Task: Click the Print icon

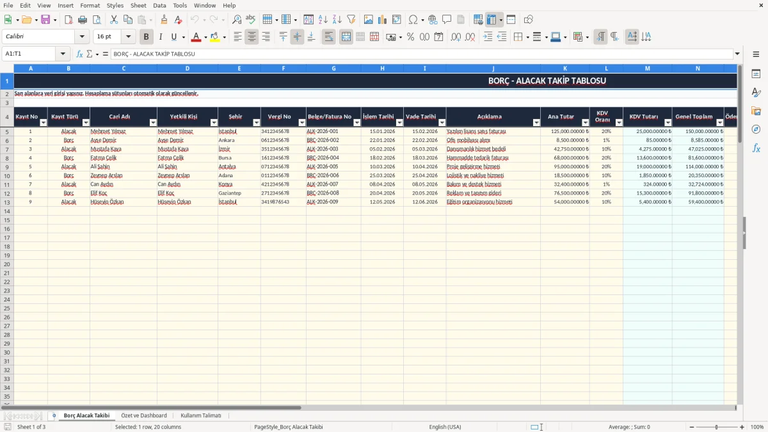Action: click(x=83, y=20)
